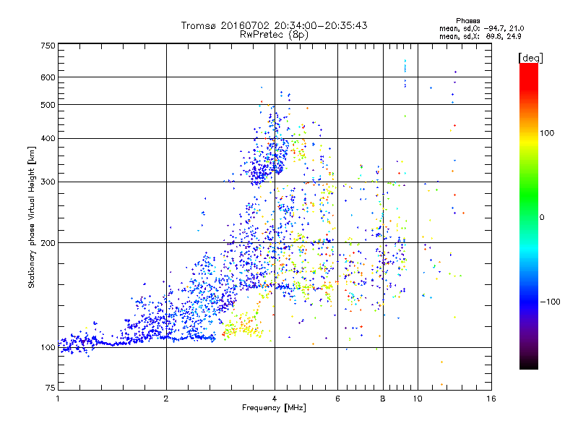578x434 pixels.
Task: Click the colorbar tick label '100'
Action: tap(547, 133)
